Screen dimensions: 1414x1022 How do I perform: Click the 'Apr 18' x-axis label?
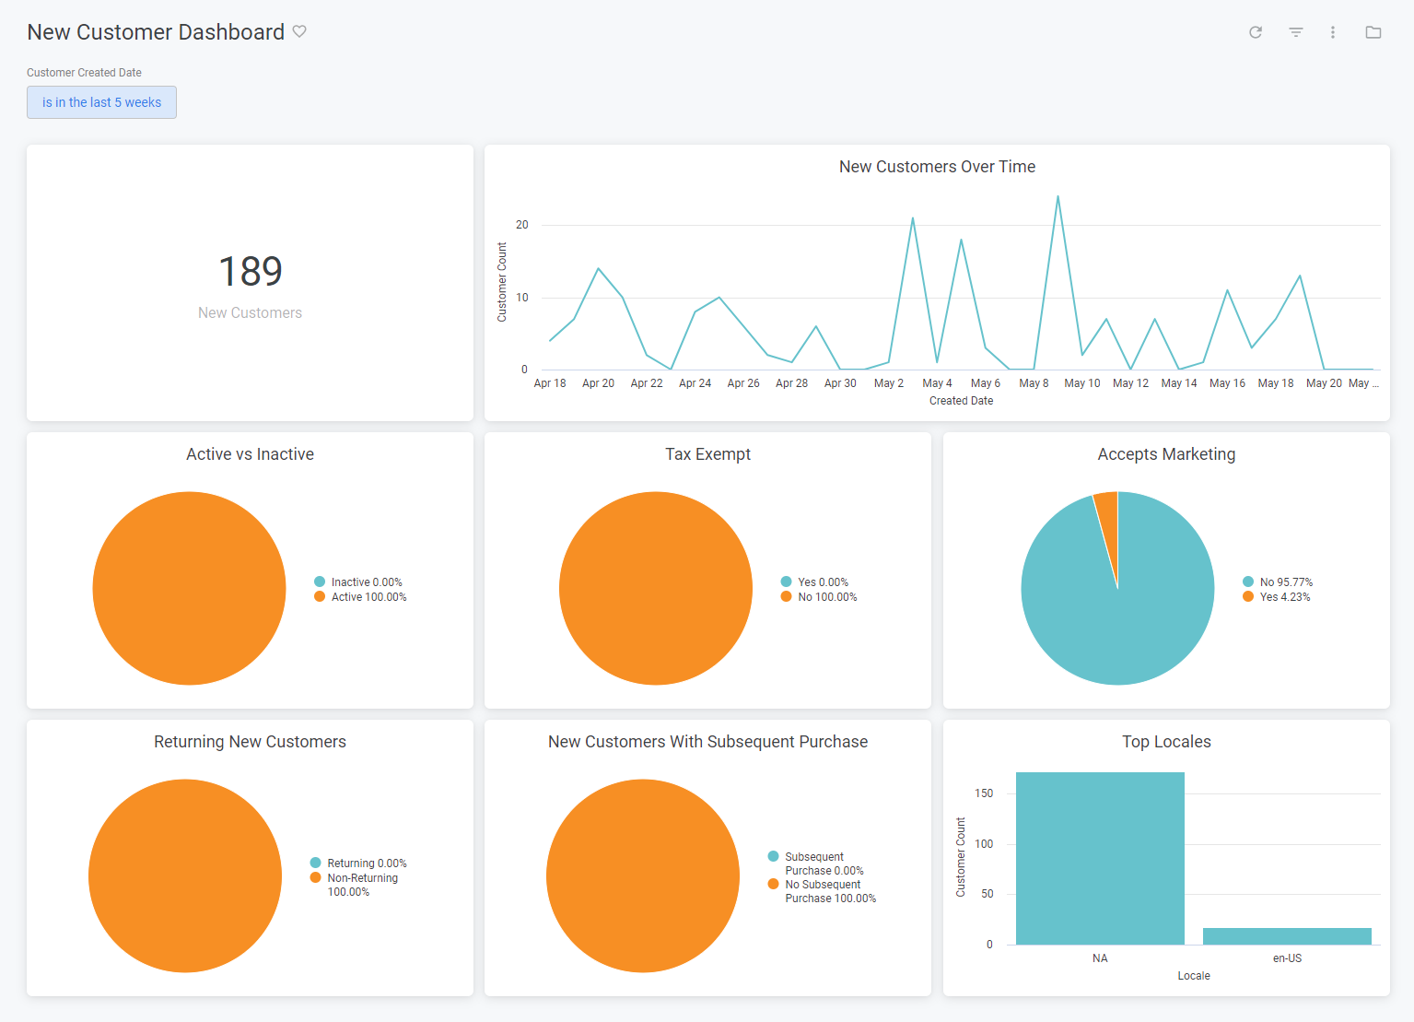[550, 383]
